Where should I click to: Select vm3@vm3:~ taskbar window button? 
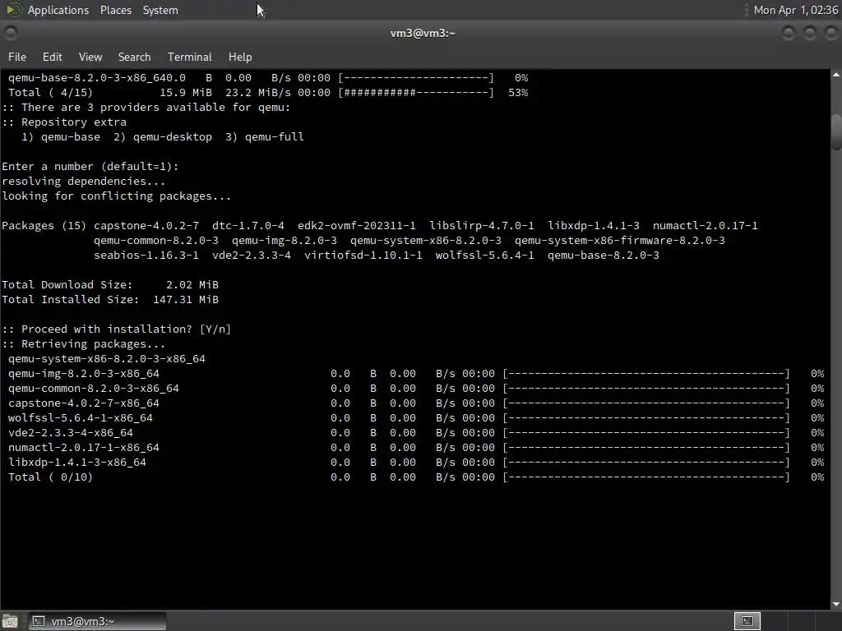click(97, 621)
